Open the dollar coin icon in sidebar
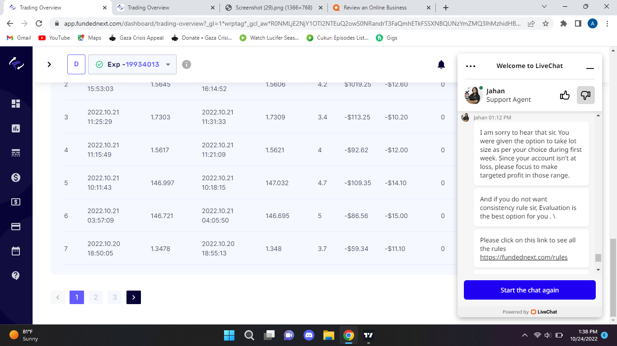 [16, 178]
